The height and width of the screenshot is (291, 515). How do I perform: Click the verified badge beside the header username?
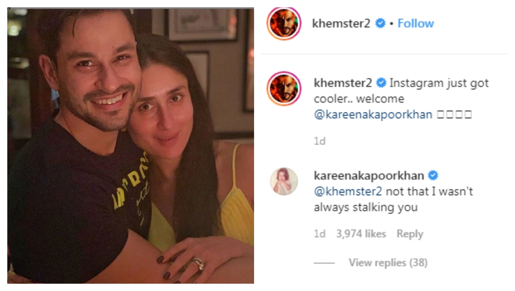(x=380, y=23)
